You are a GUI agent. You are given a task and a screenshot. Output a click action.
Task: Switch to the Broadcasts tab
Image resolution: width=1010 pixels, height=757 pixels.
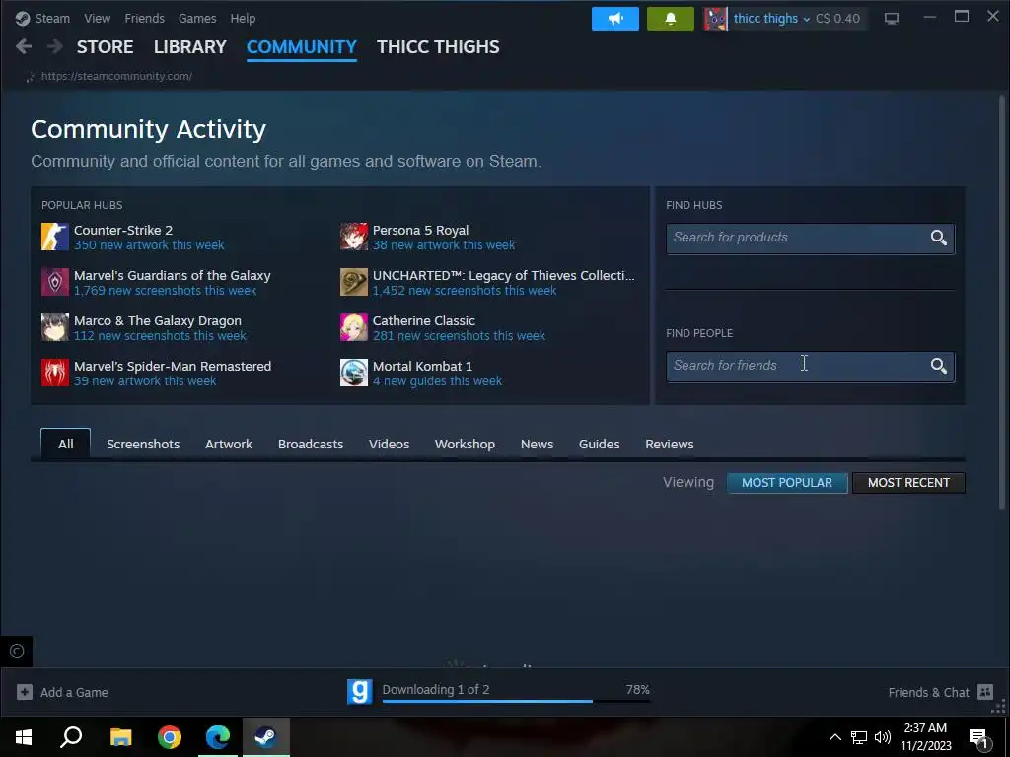click(311, 444)
